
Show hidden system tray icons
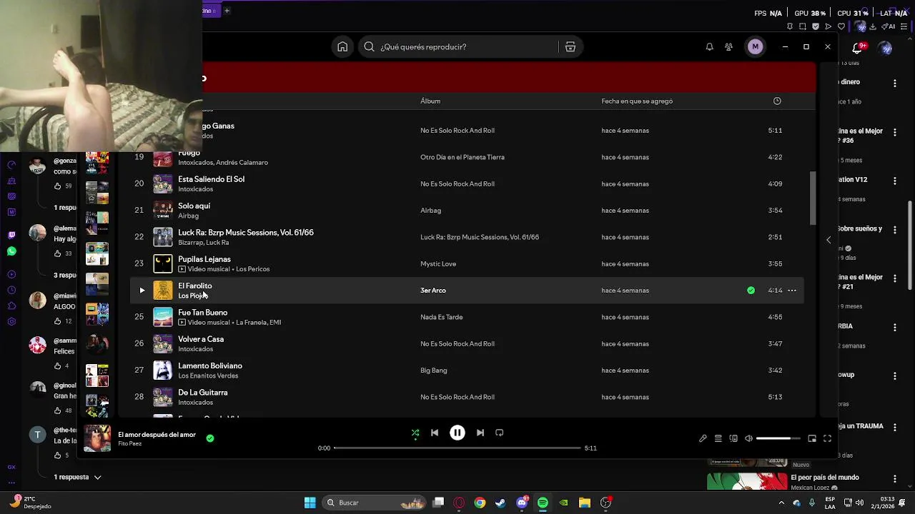(x=781, y=503)
